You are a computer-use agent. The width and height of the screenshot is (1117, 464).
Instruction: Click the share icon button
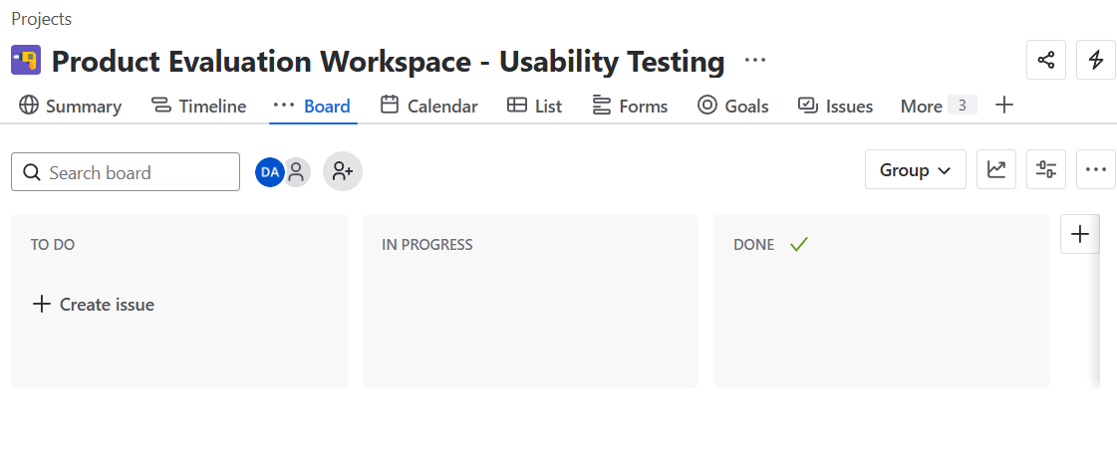(x=1046, y=61)
